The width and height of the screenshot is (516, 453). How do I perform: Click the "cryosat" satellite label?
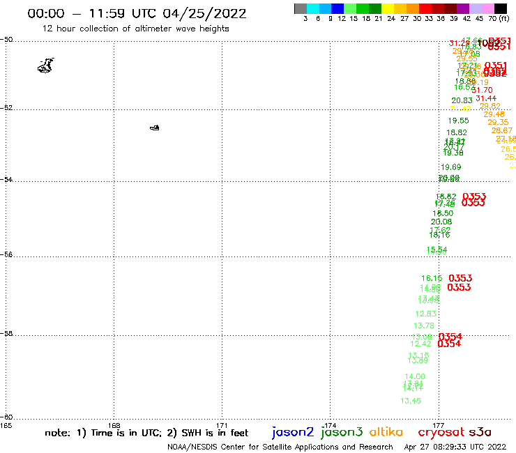(x=441, y=432)
